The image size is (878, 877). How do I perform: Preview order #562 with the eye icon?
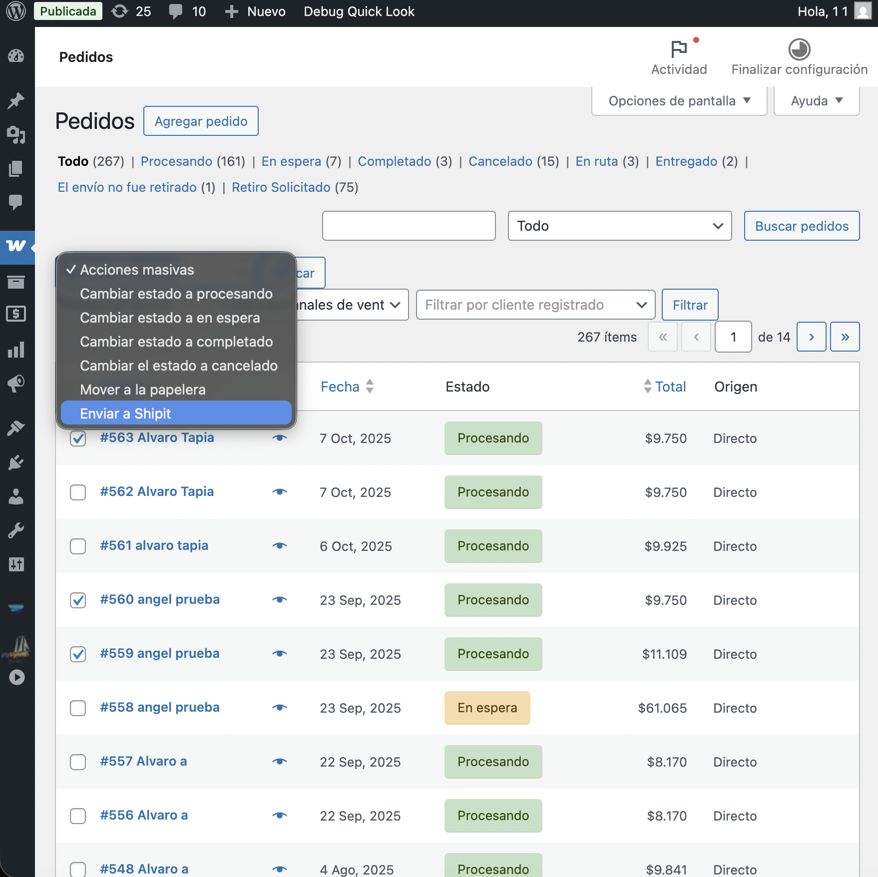tap(280, 492)
